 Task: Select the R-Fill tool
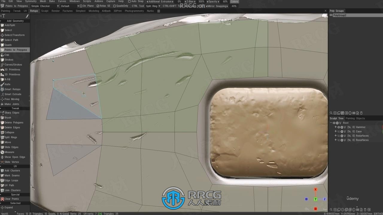click(x=15, y=79)
